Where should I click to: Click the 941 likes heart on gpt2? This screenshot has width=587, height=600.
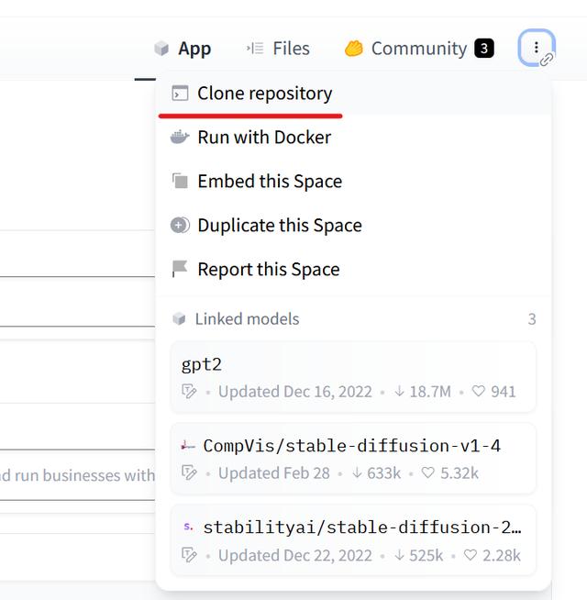[479, 392]
